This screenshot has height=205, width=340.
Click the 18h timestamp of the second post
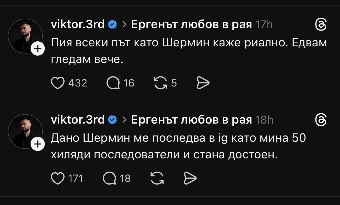[x=264, y=120]
